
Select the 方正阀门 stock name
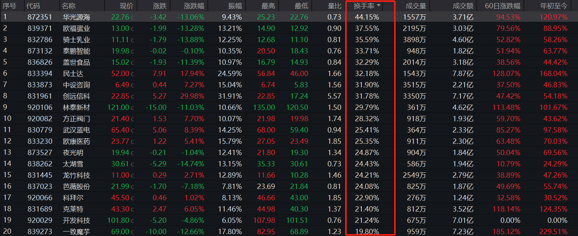point(76,119)
